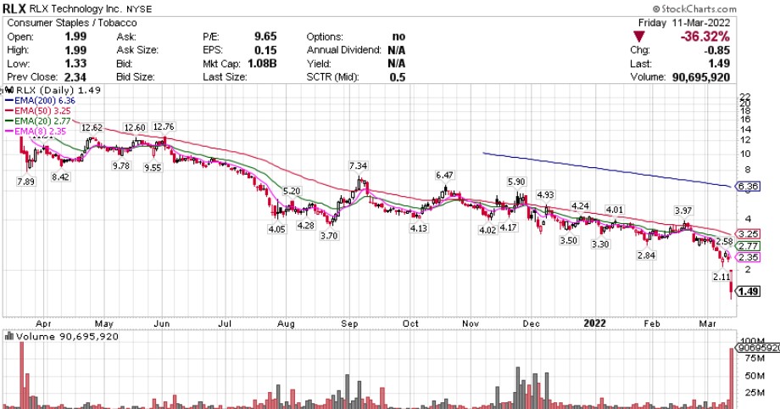
Task: Click the 5.90 price label
Action: (516, 182)
